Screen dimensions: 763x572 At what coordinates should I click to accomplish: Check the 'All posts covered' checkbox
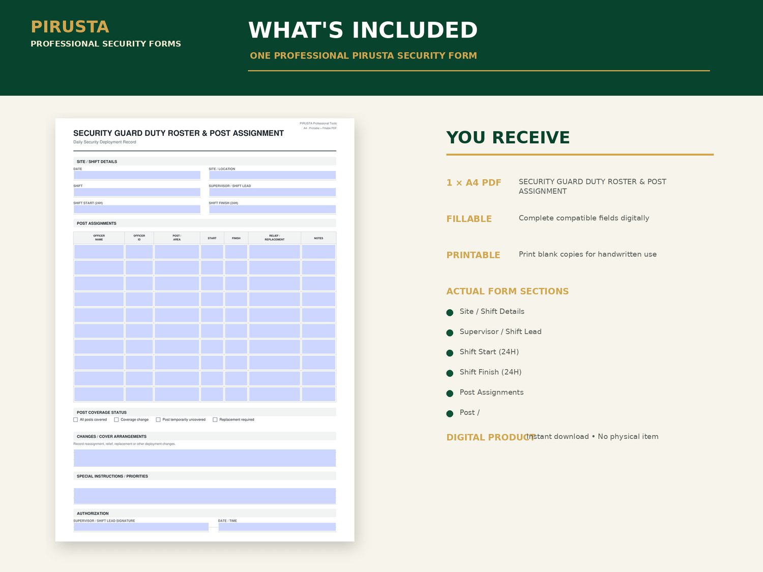pyautogui.click(x=76, y=420)
